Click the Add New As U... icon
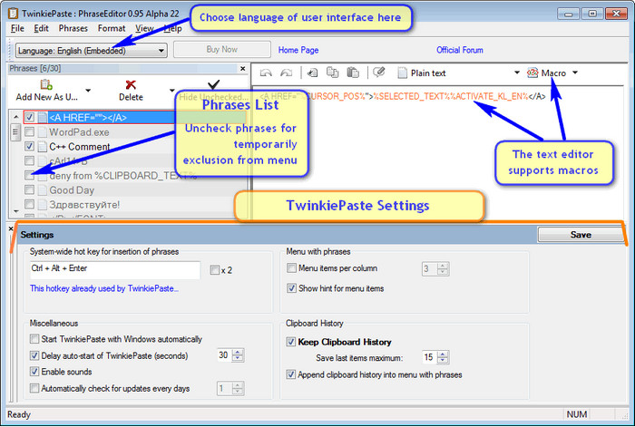Viewport: 635px width, 427px height. pos(46,84)
